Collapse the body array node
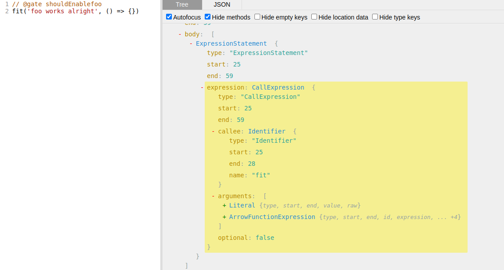Image resolution: width=504 pixels, height=270 pixels. point(180,34)
